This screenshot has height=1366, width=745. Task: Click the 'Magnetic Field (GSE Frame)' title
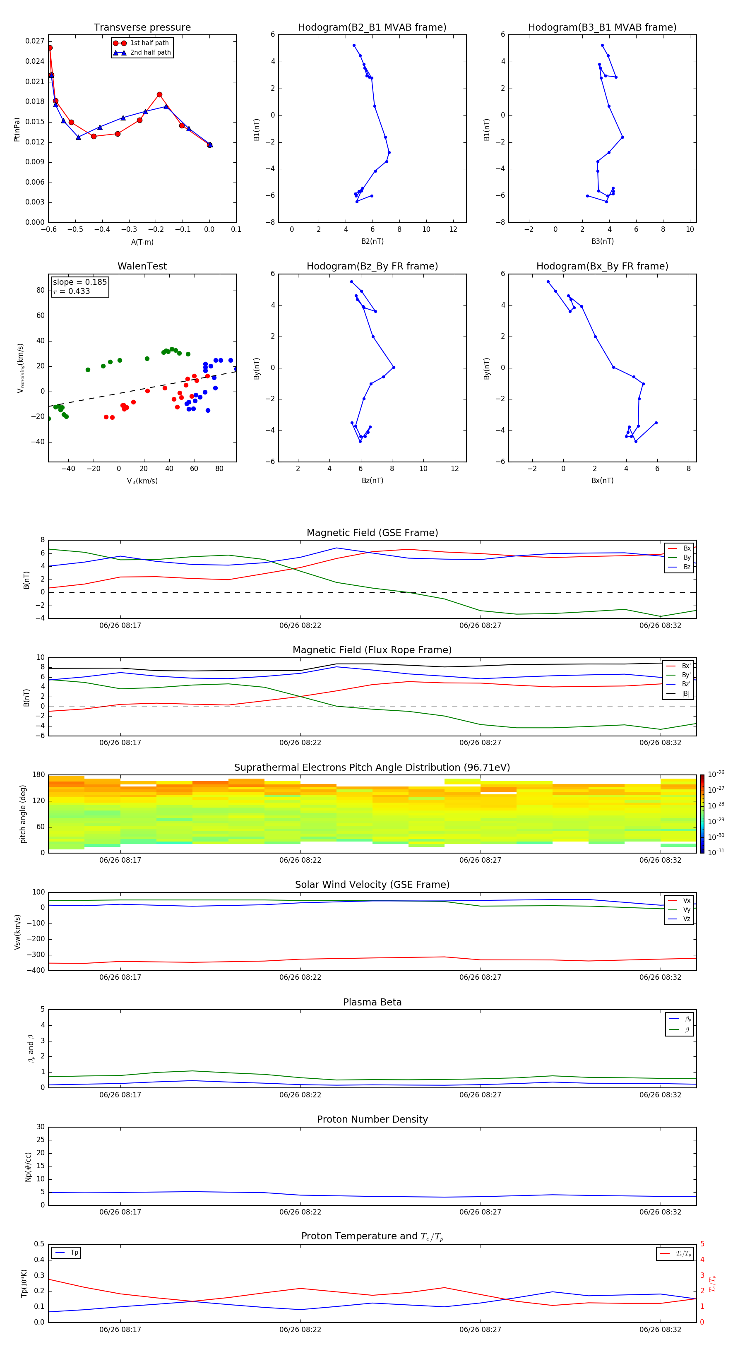point(372,533)
